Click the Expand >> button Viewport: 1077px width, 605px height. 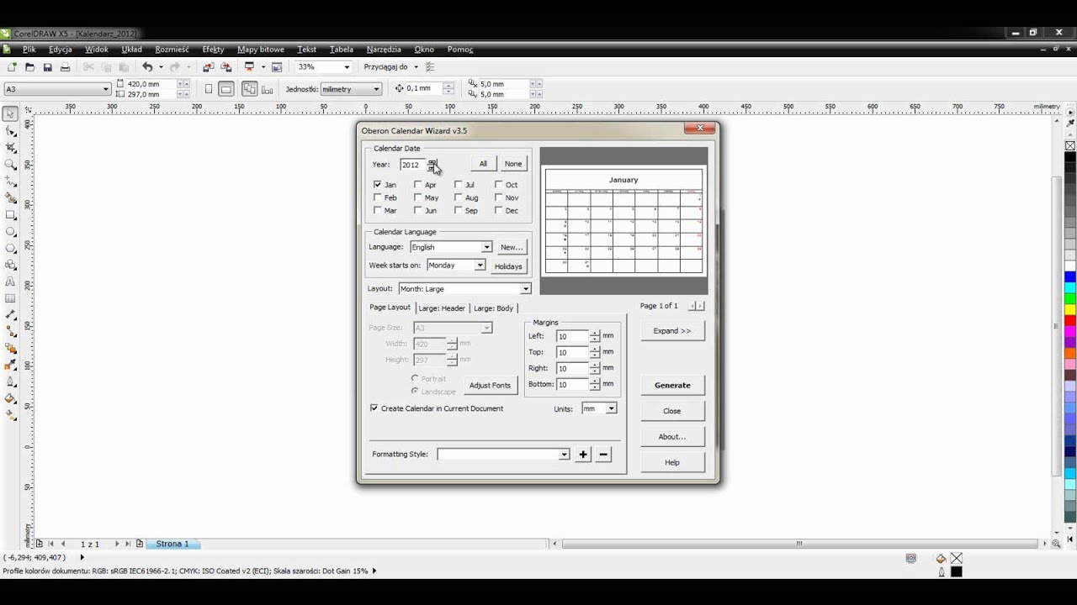coord(672,331)
